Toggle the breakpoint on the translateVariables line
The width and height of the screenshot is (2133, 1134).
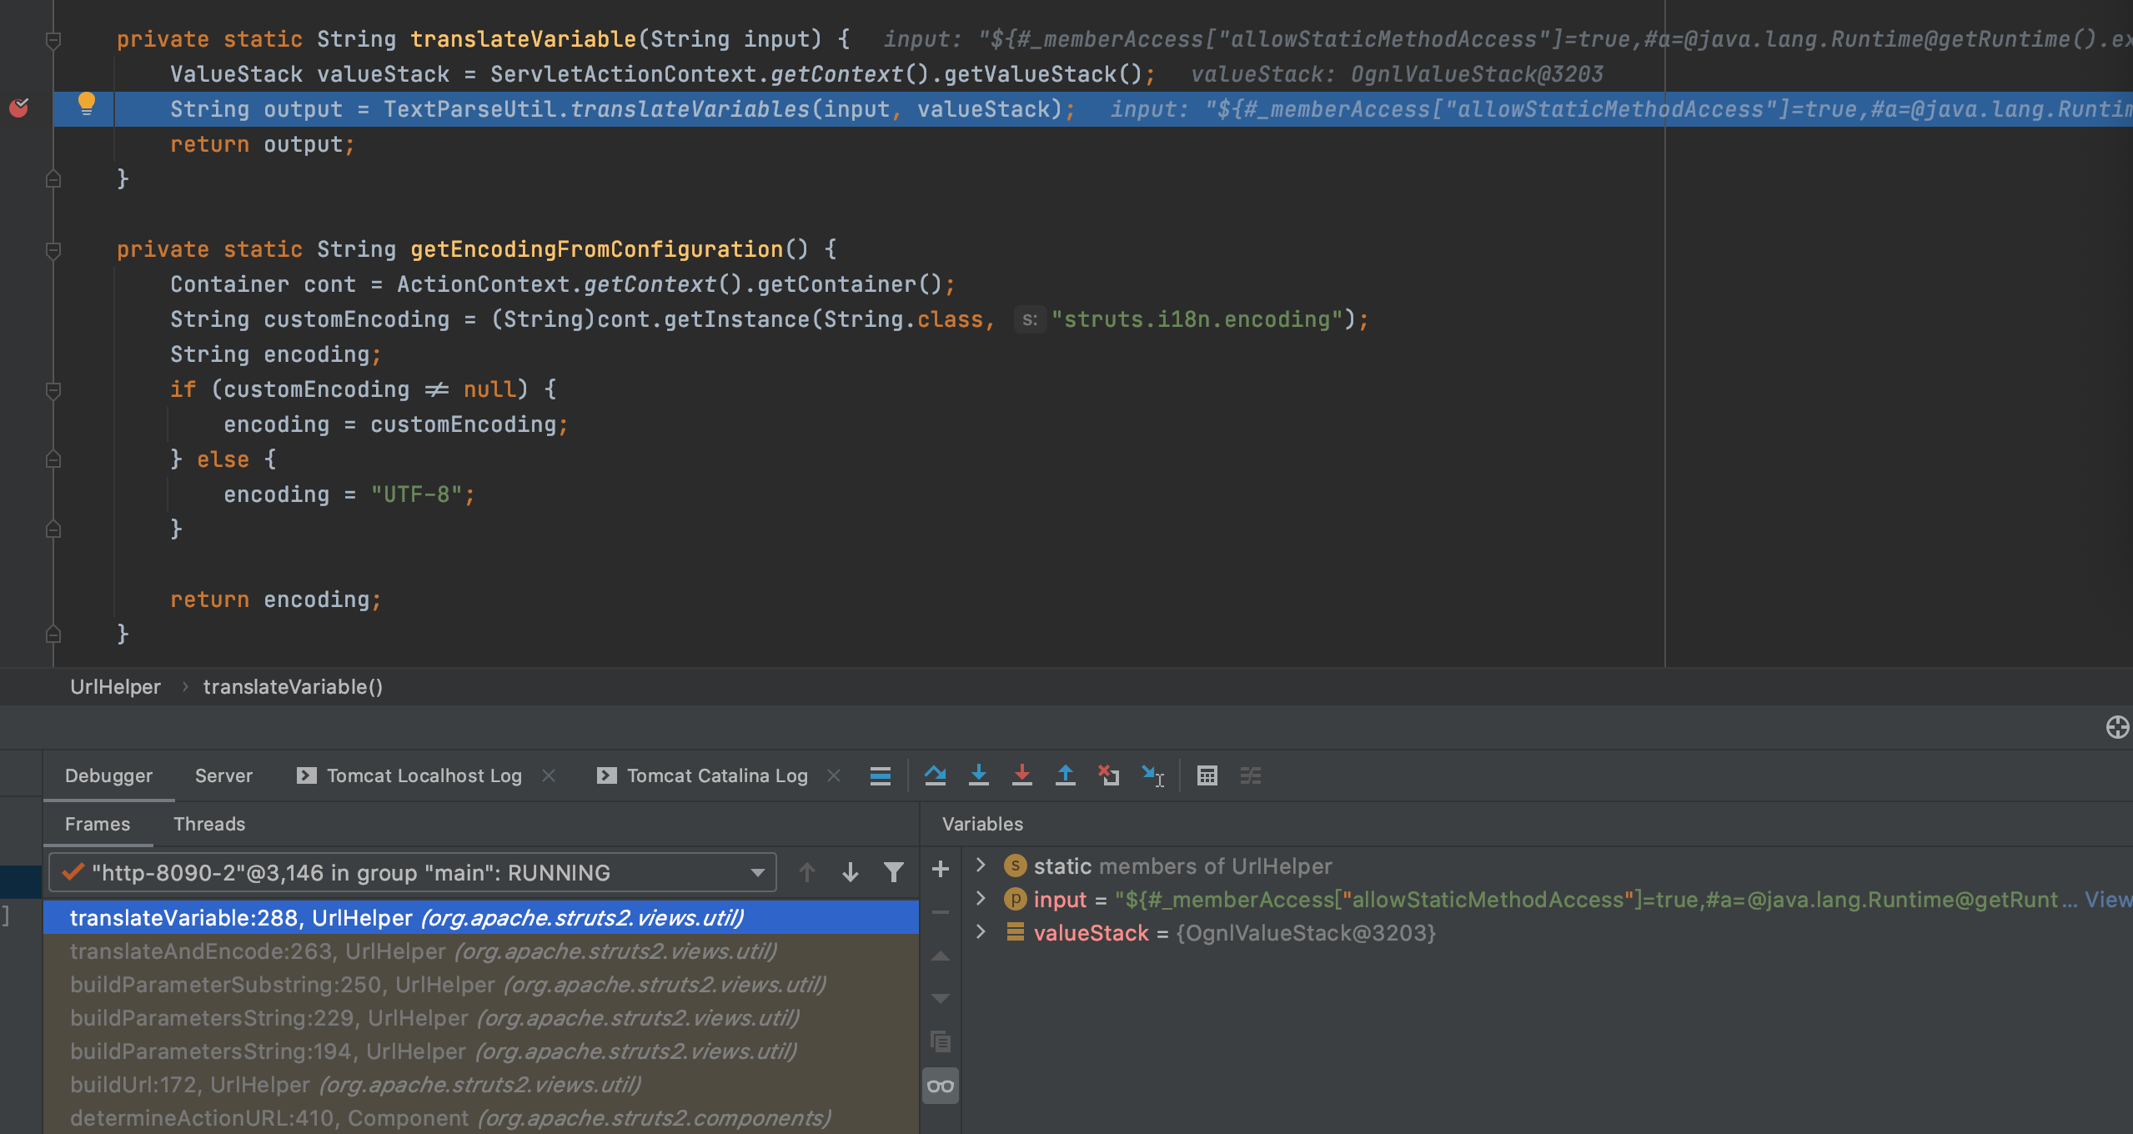coord(18,108)
